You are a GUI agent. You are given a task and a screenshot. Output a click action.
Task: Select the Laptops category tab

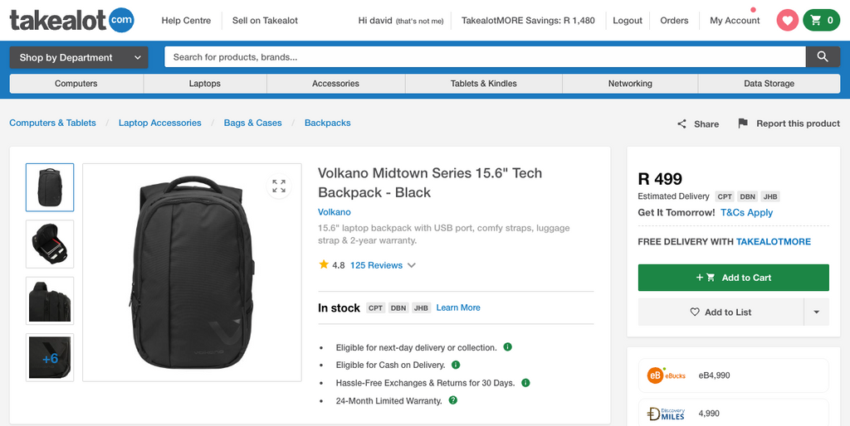205,84
